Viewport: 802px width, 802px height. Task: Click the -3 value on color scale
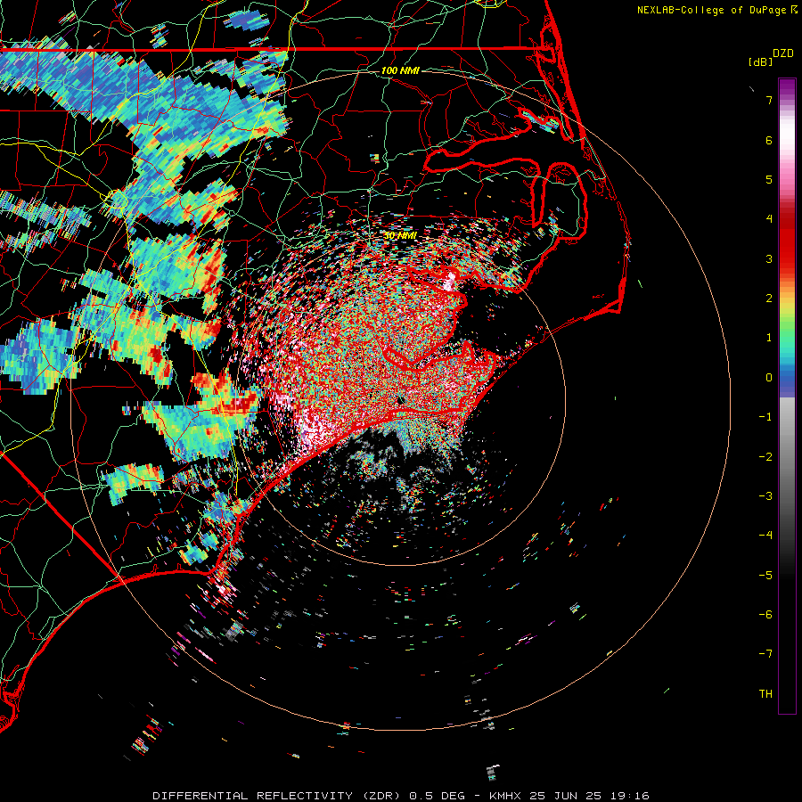pyautogui.click(x=765, y=496)
